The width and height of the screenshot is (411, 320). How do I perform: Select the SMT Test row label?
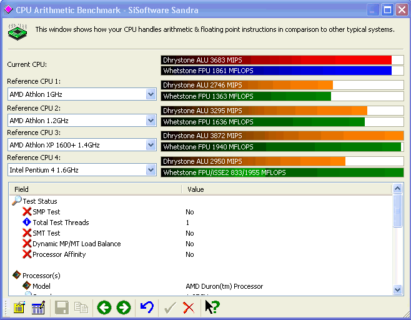pos(46,233)
